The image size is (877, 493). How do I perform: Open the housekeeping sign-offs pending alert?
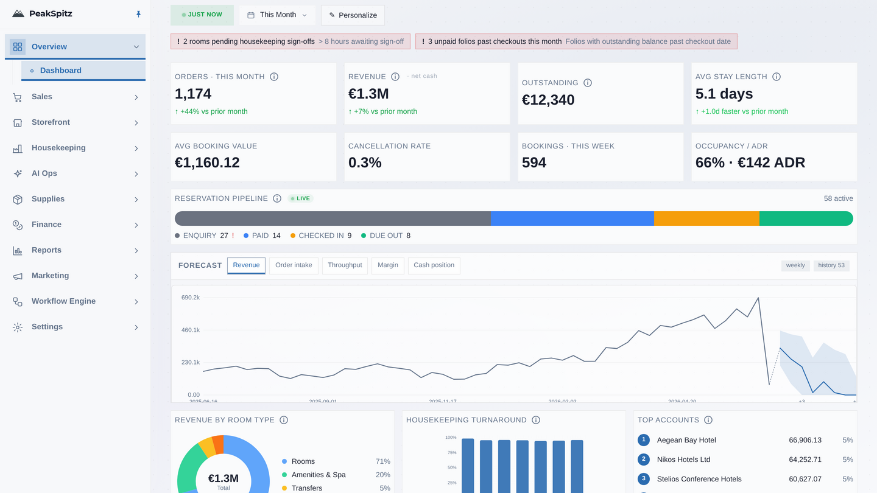click(x=291, y=41)
